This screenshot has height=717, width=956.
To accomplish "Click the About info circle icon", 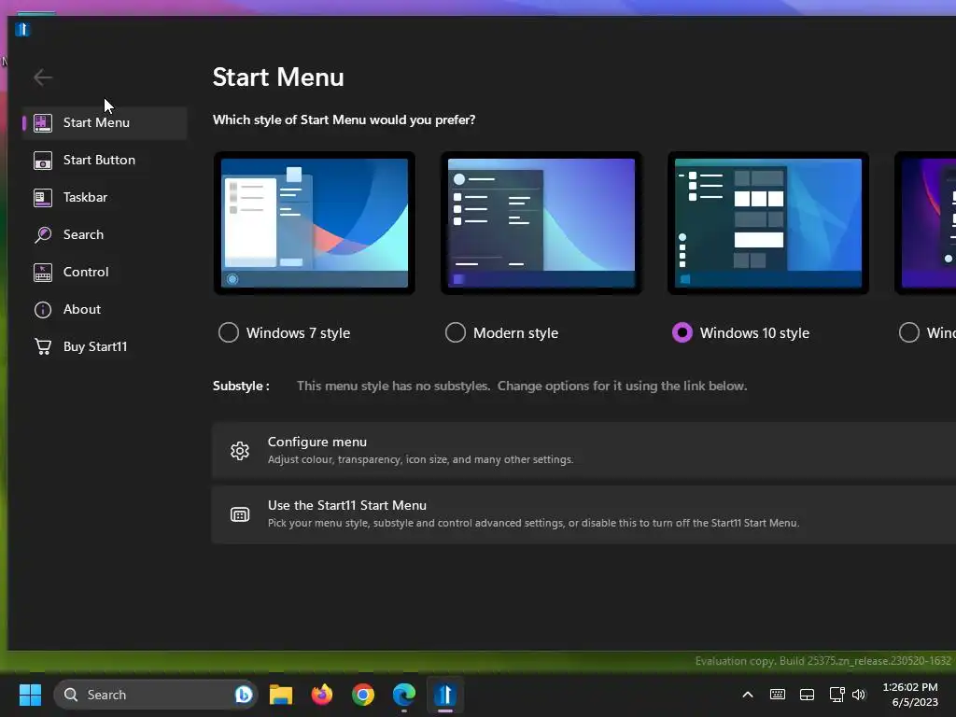I will point(43,310).
